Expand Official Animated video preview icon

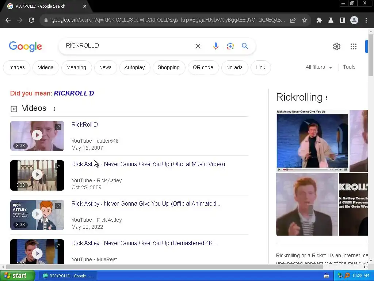coord(58,206)
